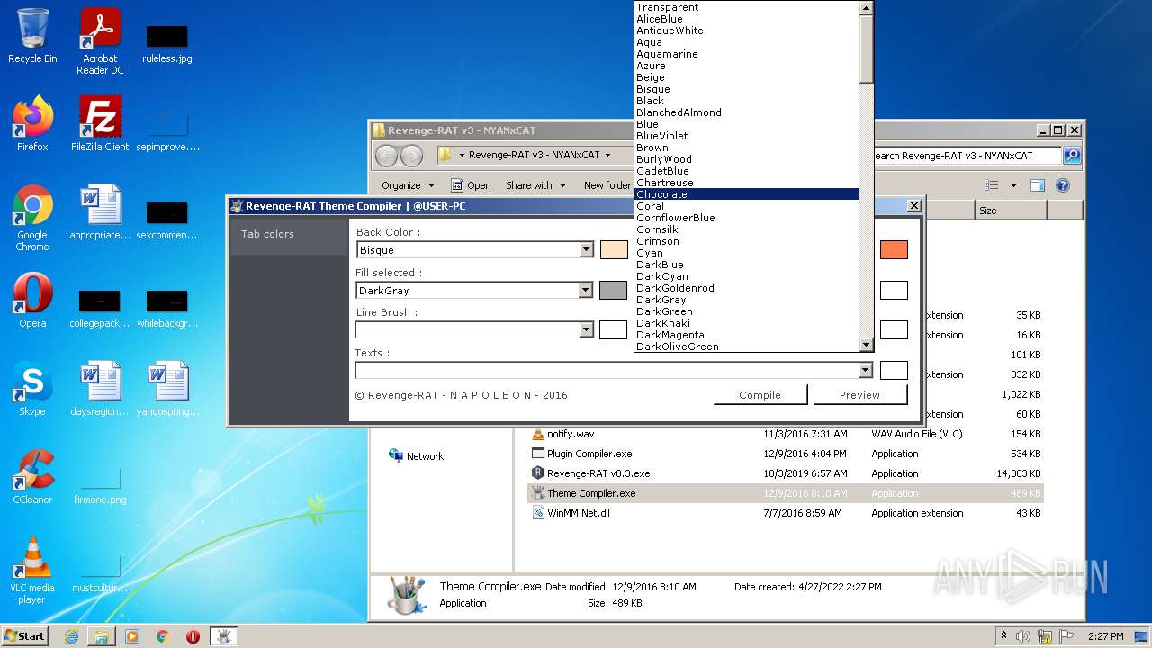The image size is (1152, 648).
Task: Select the Opera desktop shortcut
Action: [x=32, y=301]
